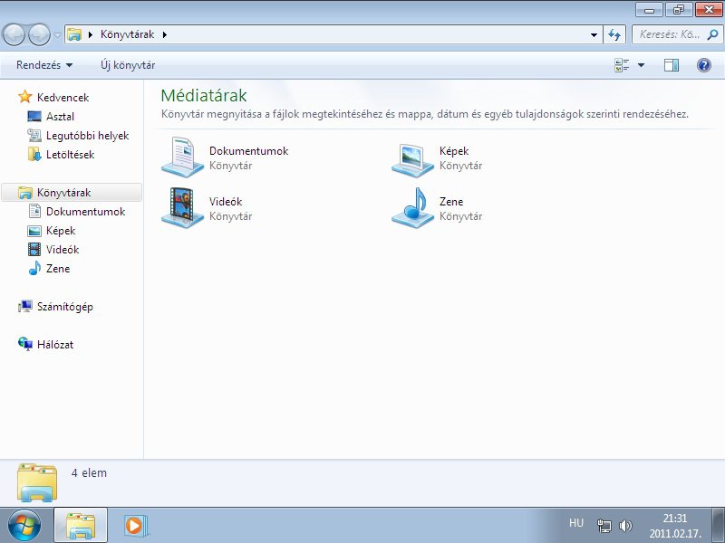Open view options dropdown arrow
Image resolution: width=725 pixels, height=543 pixels.
(x=642, y=65)
